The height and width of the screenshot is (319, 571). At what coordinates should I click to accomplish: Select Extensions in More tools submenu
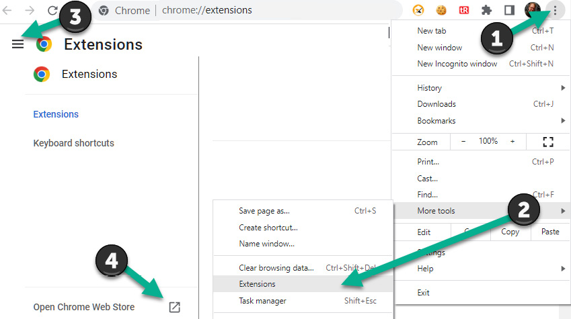tap(303, 283)
